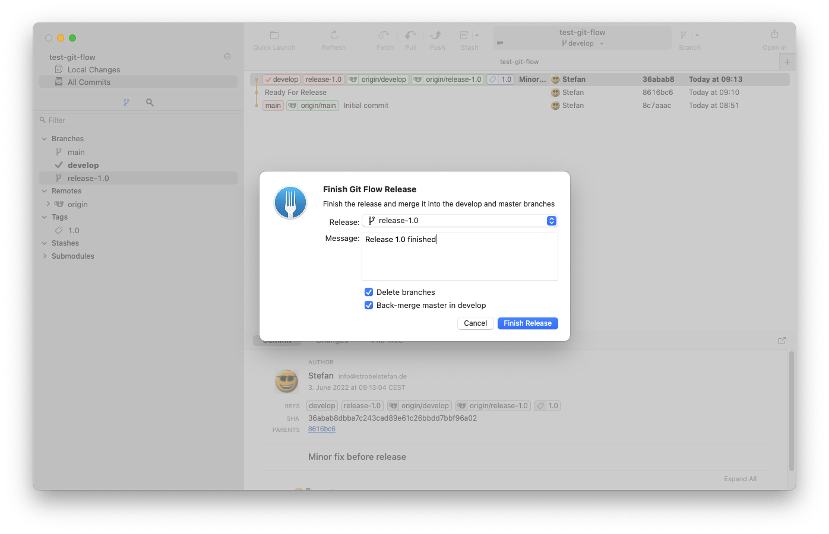This screenshot has height=534, width=829.
Task: Disable Back-merge master in develop
Action: coord(369,305)
